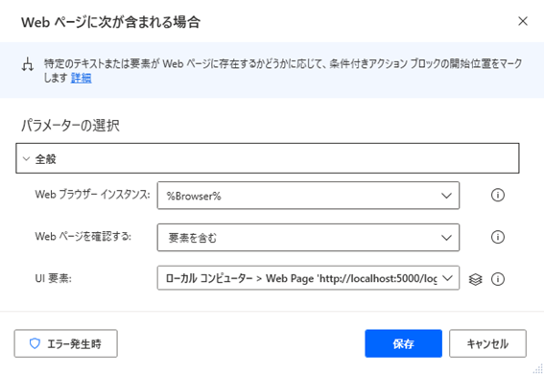Click the %Browser% text in instance field
The width and height of the screenshot is (544, 375).
[194, 196]
